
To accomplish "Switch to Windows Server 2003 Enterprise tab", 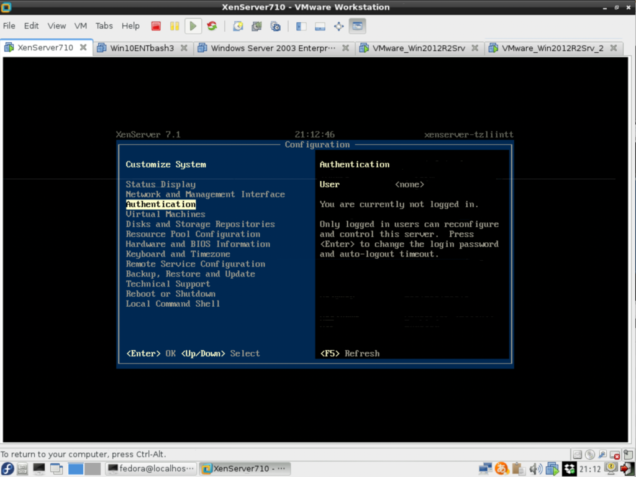I will 273,48.
